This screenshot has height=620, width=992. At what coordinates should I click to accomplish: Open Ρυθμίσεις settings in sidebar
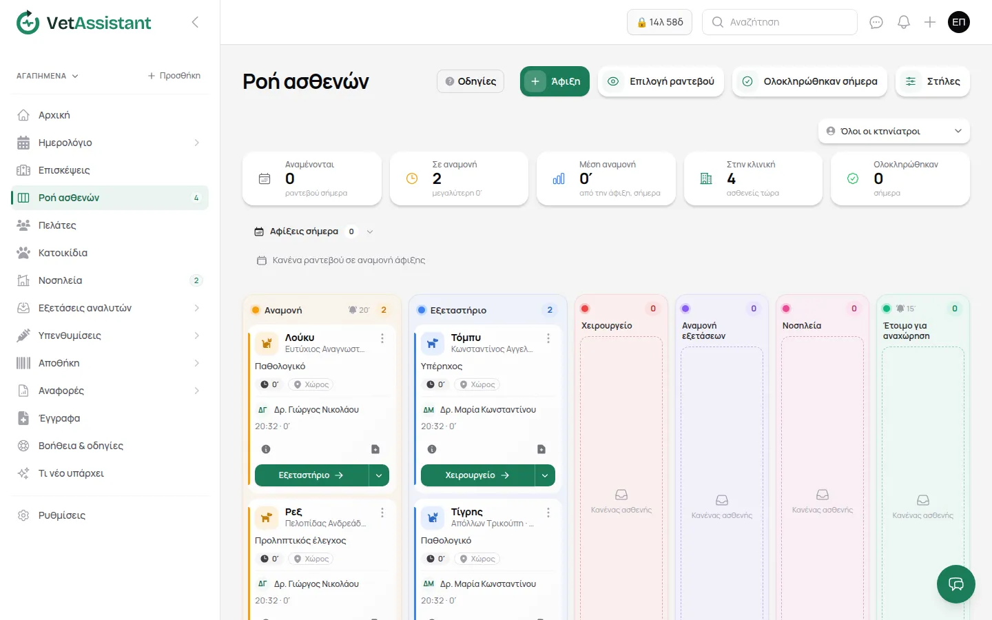tap(110, 515)
